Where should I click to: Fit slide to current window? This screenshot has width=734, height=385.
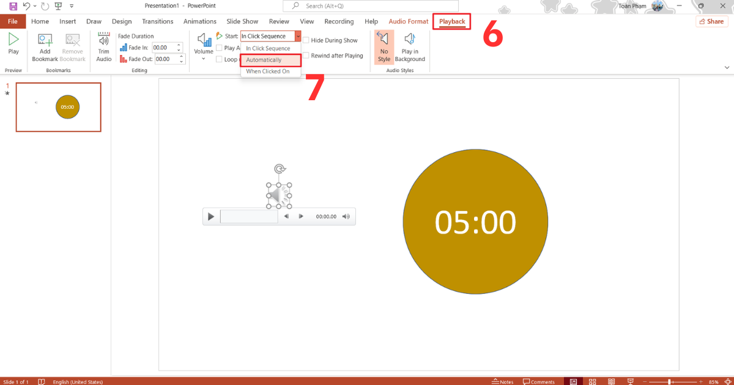[x=728, y=381]
